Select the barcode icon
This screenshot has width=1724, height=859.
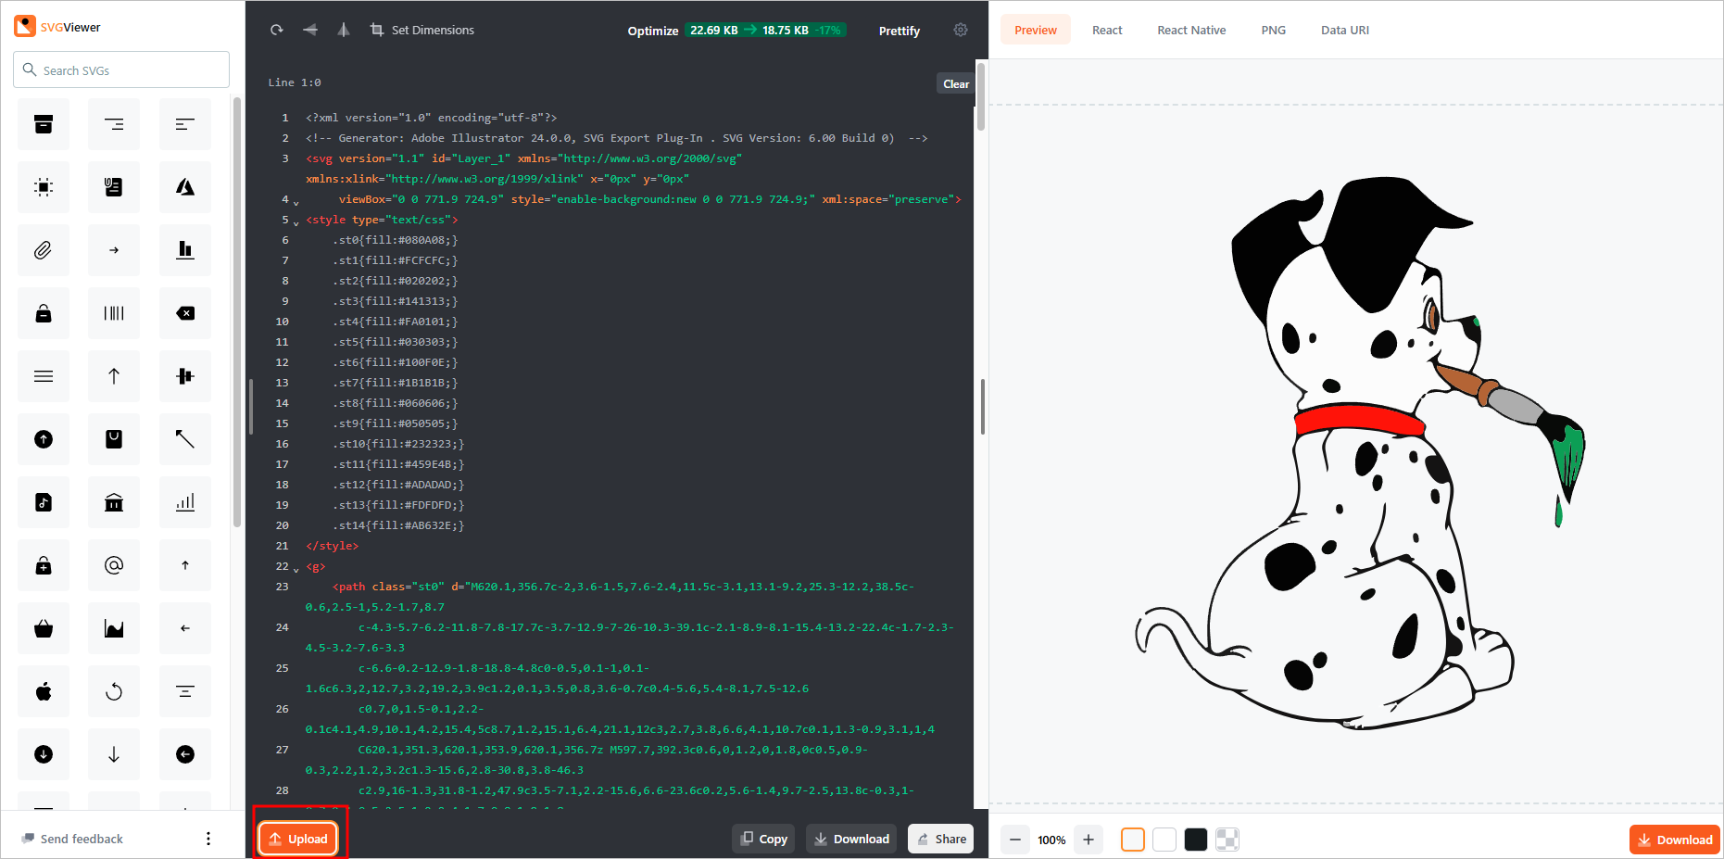click(x=114, y=313)
